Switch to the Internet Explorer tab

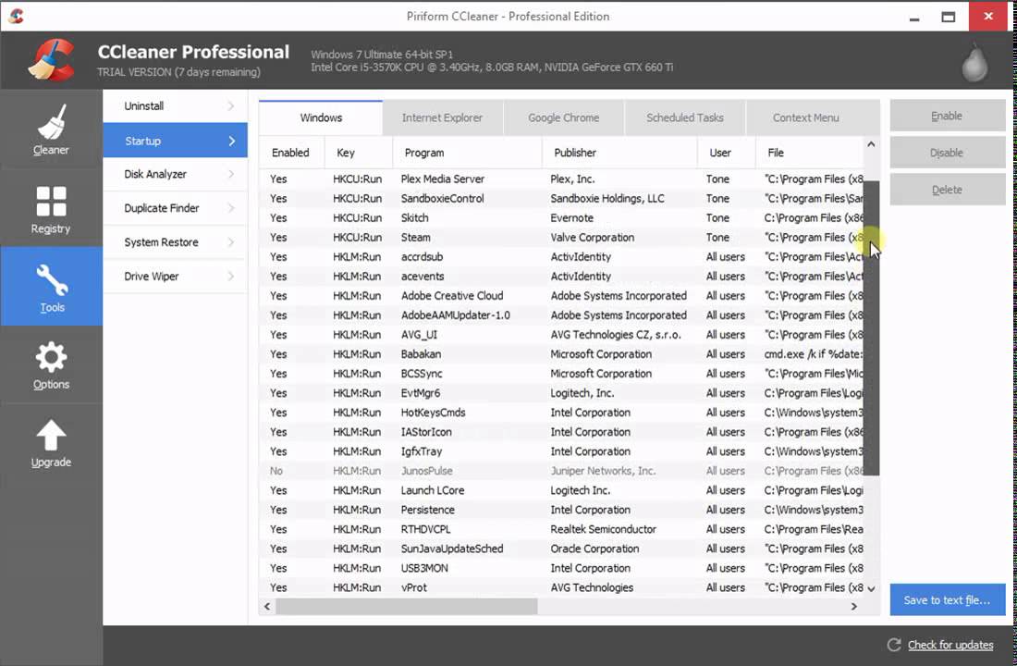click(x=442, y=117)
